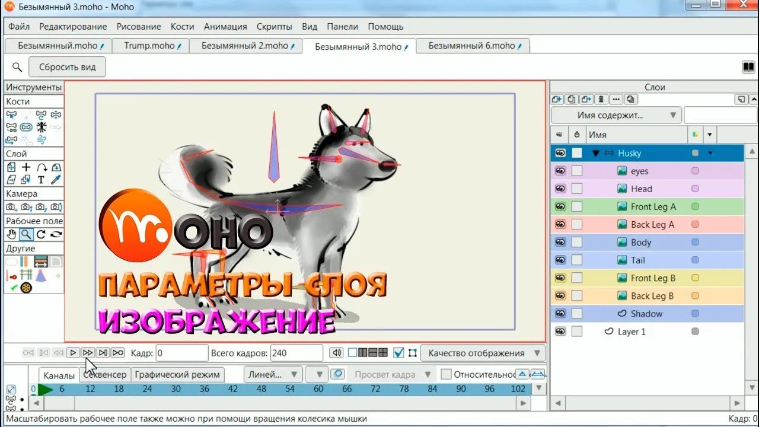Select the Rotate Workspace tool
Viewport: 759px width, 427px height.
coord(41,234)
